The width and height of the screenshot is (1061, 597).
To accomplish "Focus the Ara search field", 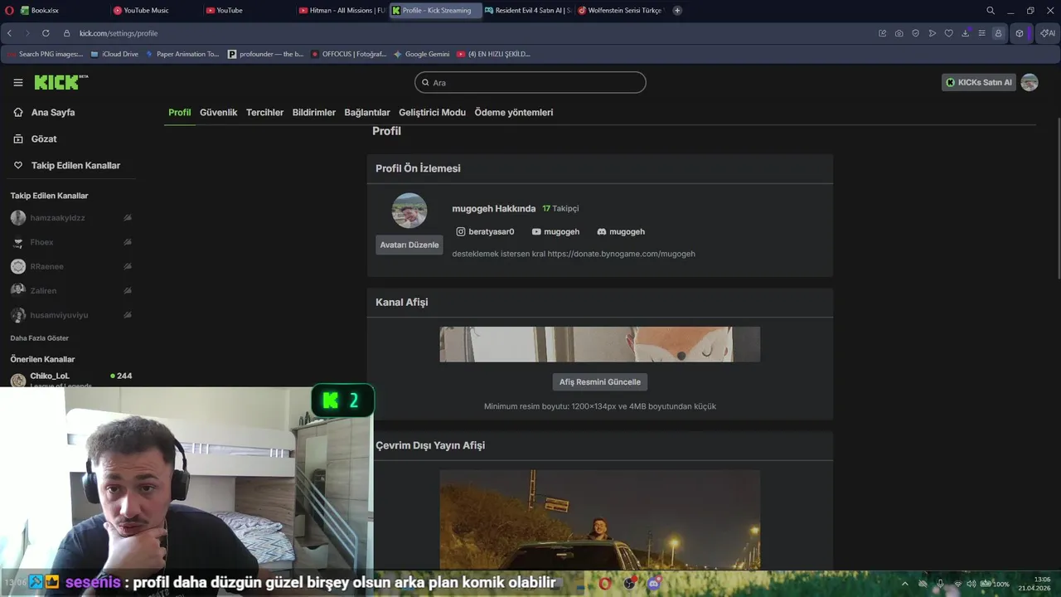I will [x=530, y=82].
